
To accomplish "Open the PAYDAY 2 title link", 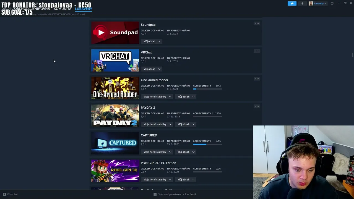I will 148,108.
